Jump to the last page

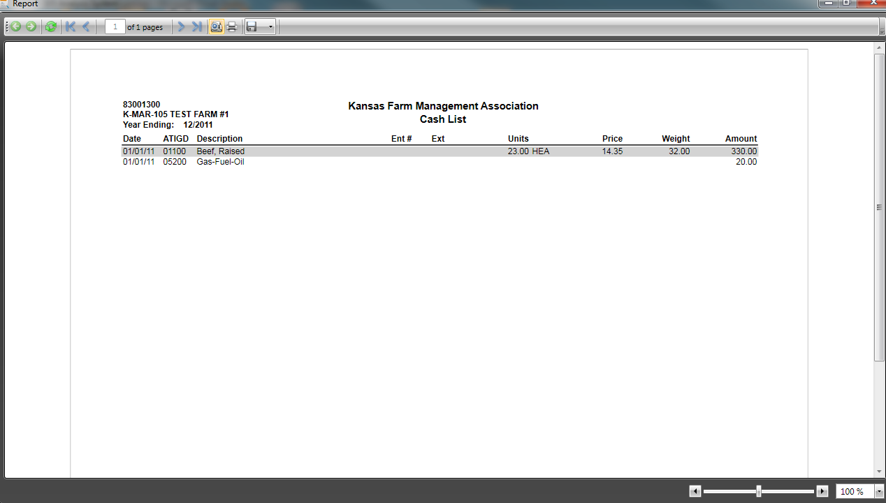tap(197, 27)
